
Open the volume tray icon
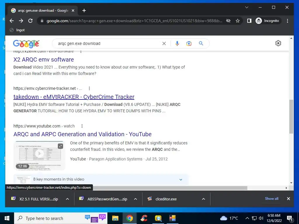(x=261, y=218)
